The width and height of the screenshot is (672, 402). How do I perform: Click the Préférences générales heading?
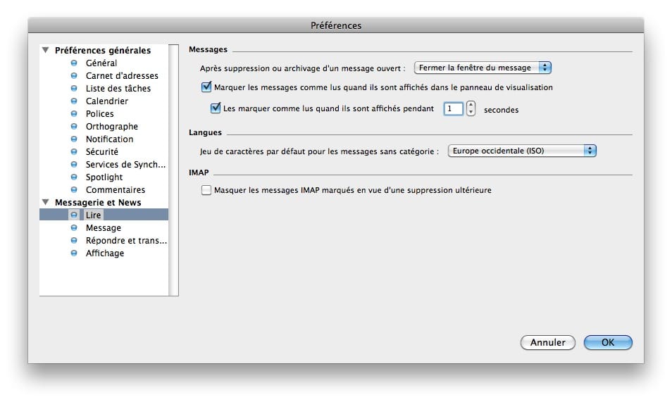103,50
